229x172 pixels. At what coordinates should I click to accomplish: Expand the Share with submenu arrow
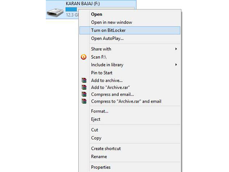pos(176,49)
